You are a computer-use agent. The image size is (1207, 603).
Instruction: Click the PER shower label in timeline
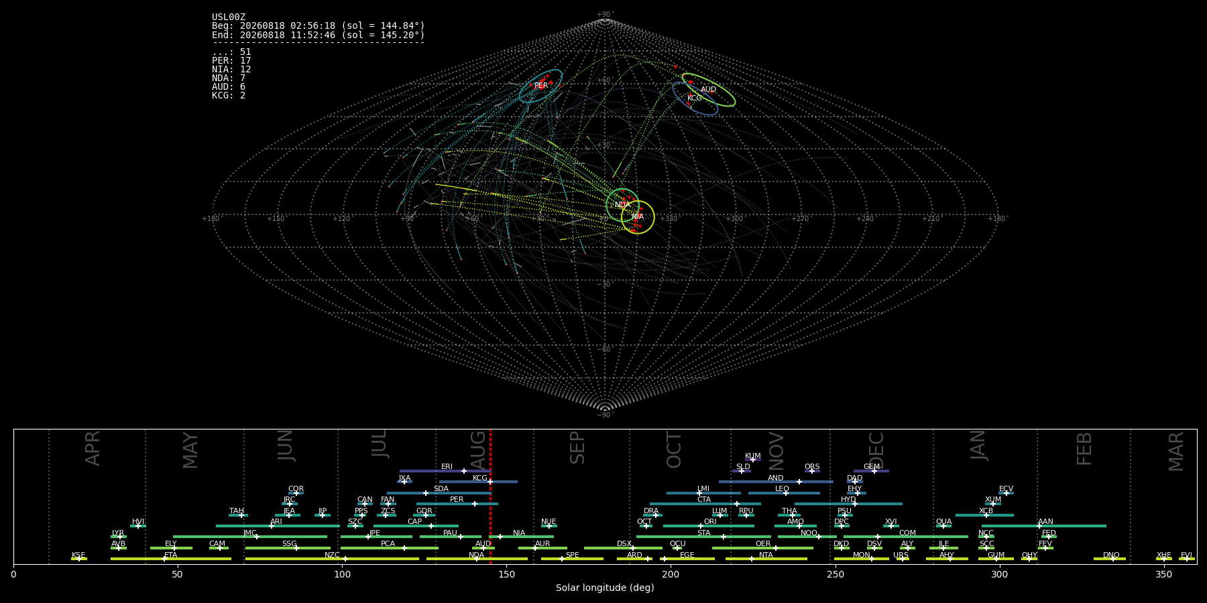[457, 500]
